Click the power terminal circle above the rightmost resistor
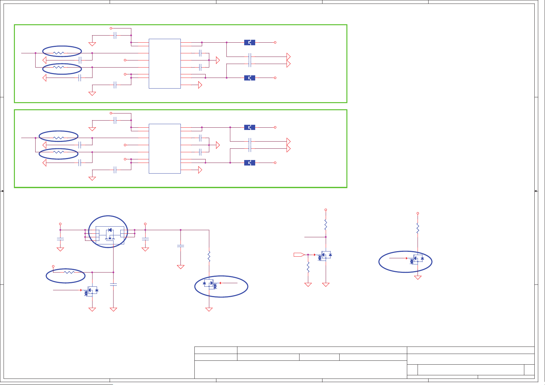The height and width of the screenshot is (385, 545). coord(418,213)
